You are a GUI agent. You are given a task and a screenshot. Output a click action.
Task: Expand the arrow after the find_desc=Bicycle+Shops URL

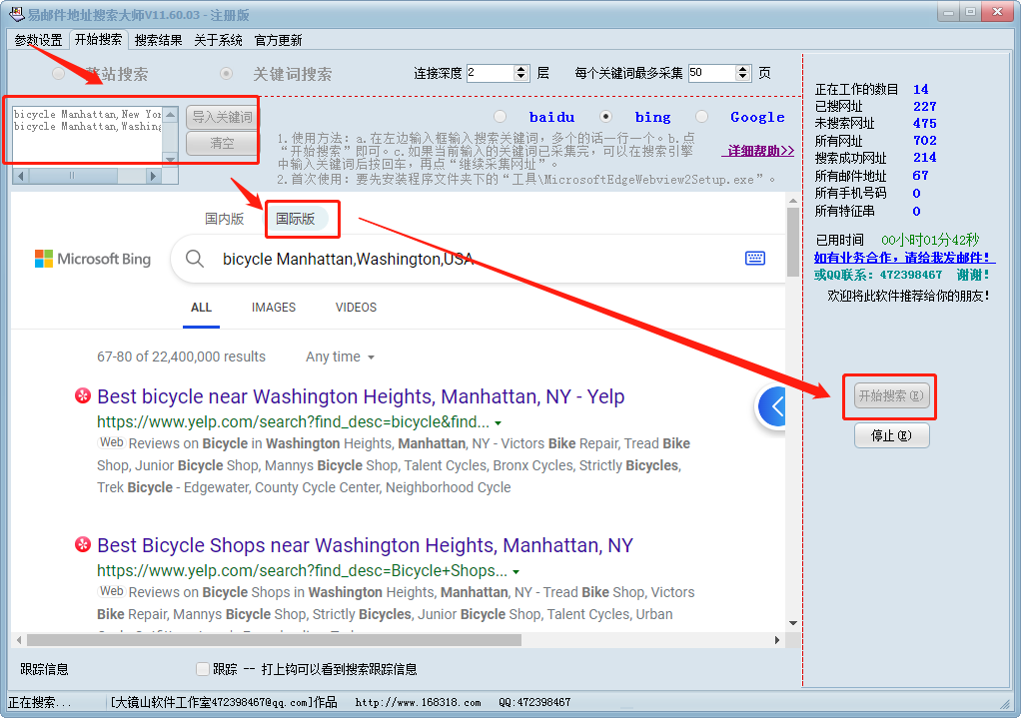[515, 572]
